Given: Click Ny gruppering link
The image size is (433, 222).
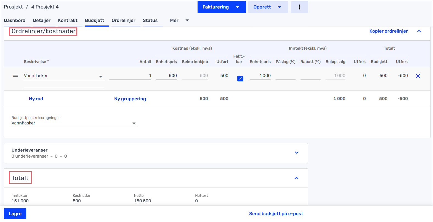Looking at the screenshot, I should coord(130,99).
